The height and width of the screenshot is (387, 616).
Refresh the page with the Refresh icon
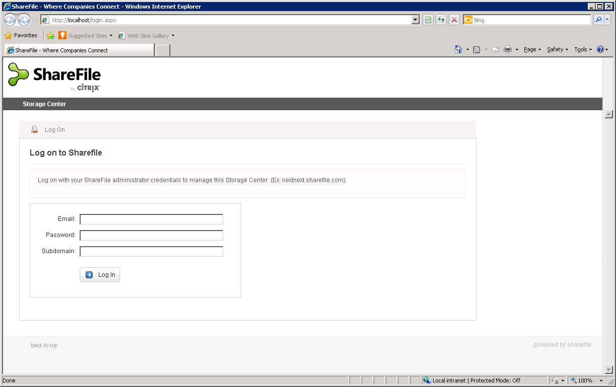(441, 20)
